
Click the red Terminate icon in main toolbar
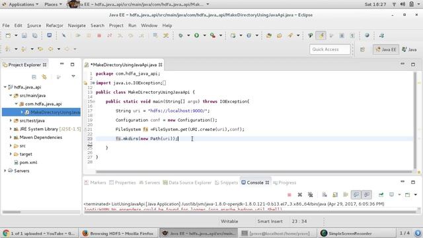pyautogui.click(x=99, y=35)
